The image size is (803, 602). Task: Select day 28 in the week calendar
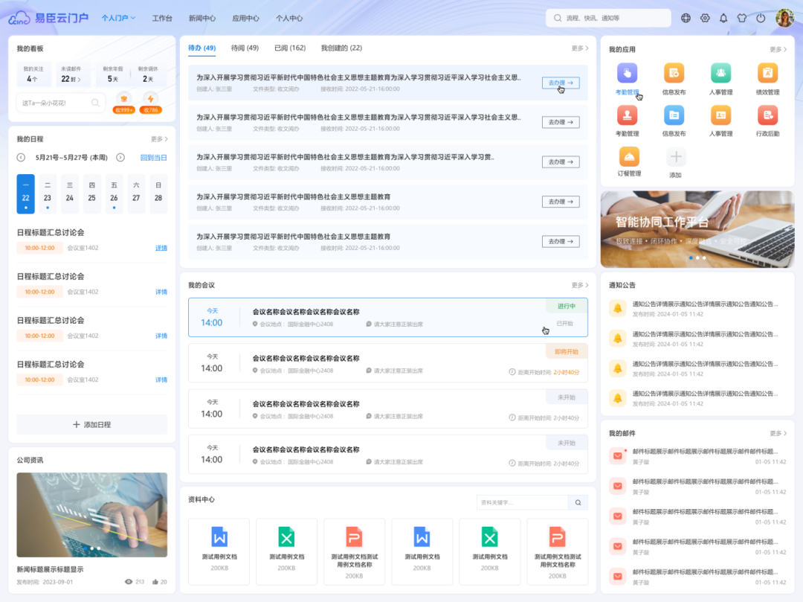(x=158, y=193)
